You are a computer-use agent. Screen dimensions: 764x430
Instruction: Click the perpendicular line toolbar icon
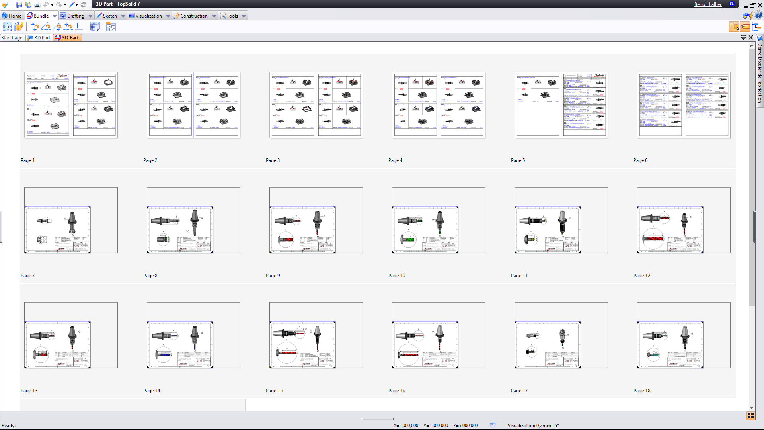pos(80,27)
